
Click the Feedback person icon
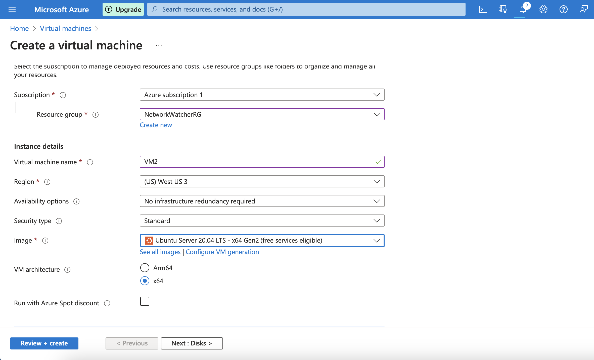click(x=583, y=10)
